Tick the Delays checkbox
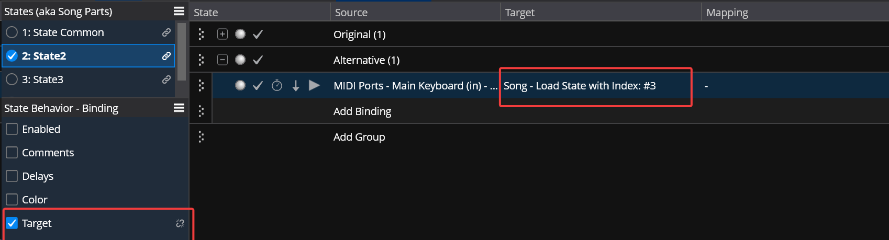The image size is (889, 240). pos(12,176)
